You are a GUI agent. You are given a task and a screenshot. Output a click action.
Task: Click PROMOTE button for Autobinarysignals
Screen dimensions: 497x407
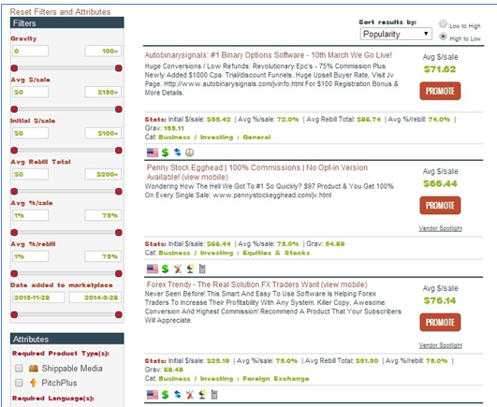440,91
